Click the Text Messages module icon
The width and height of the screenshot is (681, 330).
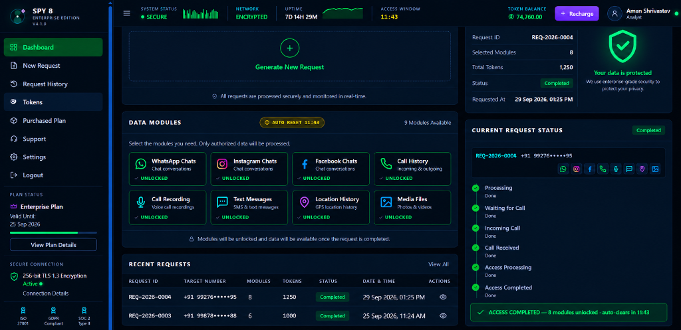pyautogui.click(x=222, y=202)
